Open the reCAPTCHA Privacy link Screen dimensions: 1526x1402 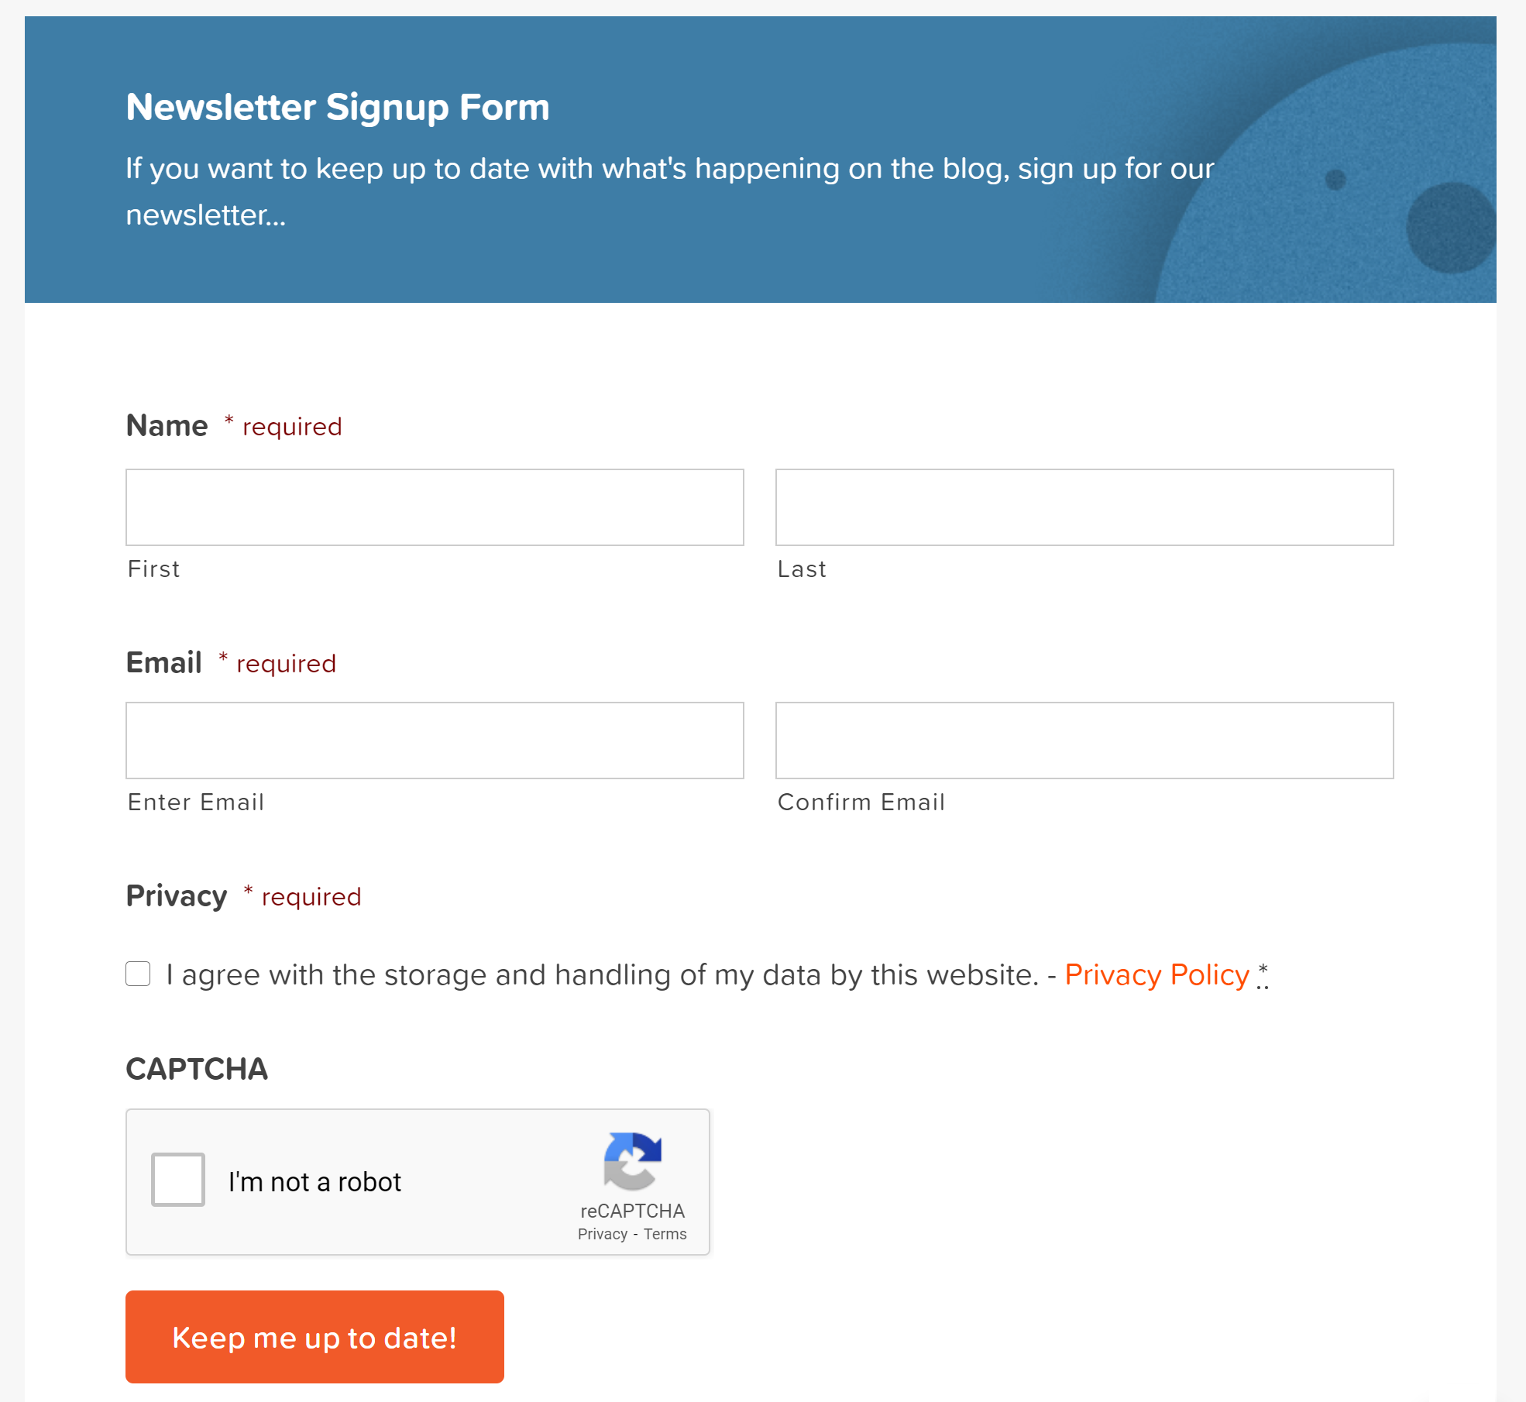(x=603, y=1234)
